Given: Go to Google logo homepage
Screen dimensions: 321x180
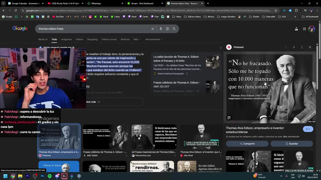Looking at the screenshot, I should [20, 28].
